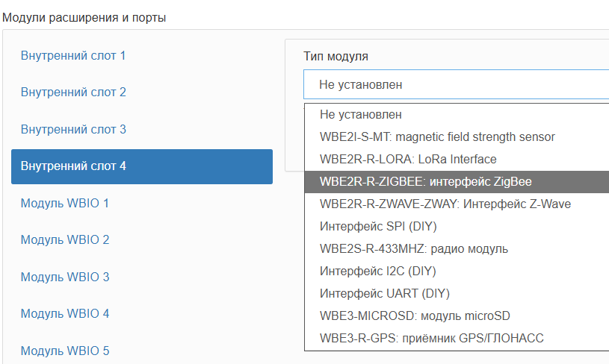This screenshot has height=364, width=609.
Task: Open Модуль WBIO 4 settings
Action: coord(65,313)
